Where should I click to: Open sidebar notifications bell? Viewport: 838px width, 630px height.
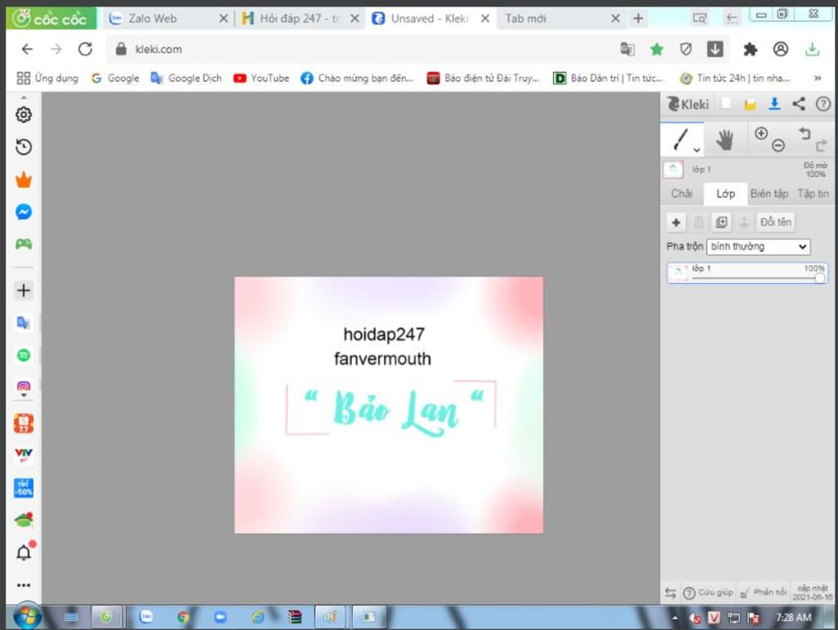click(x=24, y=552)
